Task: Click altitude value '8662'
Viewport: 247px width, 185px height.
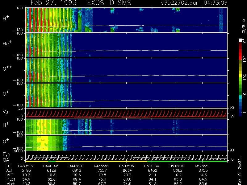Action: point(178,171)
